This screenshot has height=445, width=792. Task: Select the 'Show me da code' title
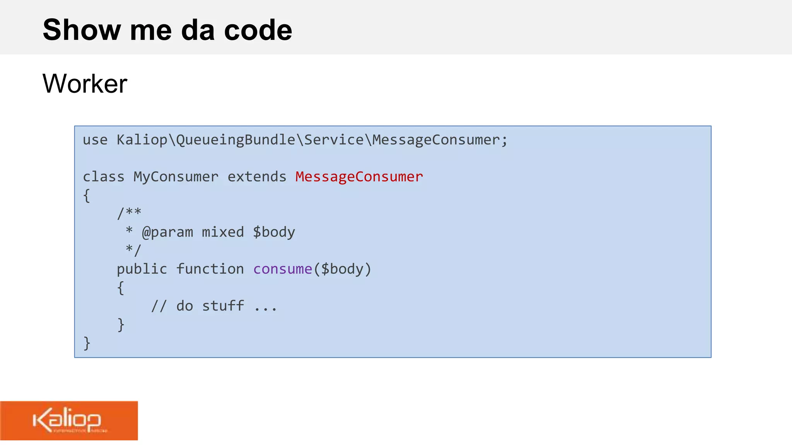pyautogui.click(x=167, y=30)
